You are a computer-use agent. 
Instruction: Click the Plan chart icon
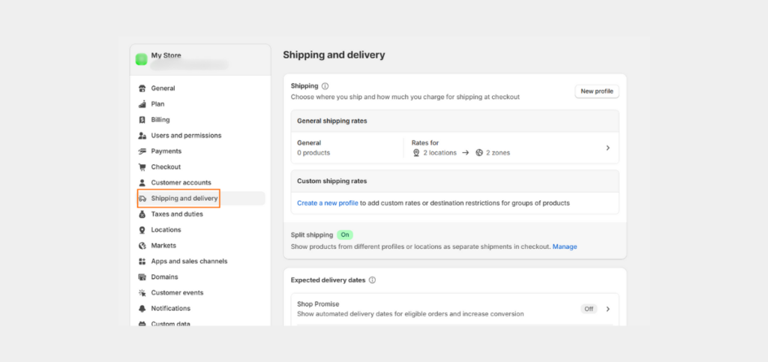(142, 104)
